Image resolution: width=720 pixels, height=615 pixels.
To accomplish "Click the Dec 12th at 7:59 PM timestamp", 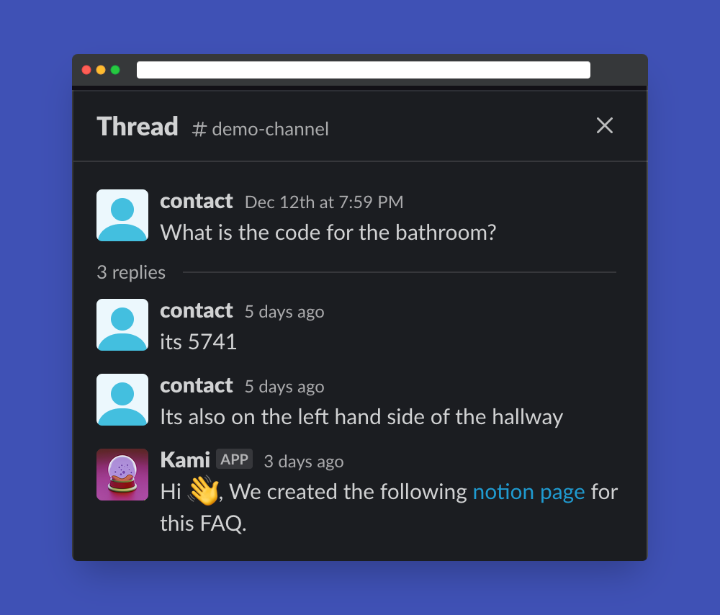I will coord(324,202).
